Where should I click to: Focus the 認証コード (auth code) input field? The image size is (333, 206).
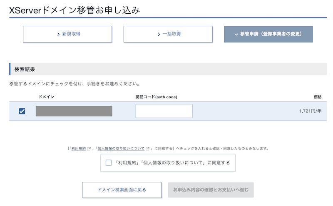[164, 111]
